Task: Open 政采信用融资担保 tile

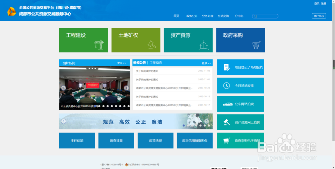Action: [195, 140]
